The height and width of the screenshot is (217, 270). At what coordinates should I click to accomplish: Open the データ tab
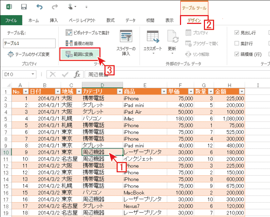pyautogui.click(x=130, y=20)
